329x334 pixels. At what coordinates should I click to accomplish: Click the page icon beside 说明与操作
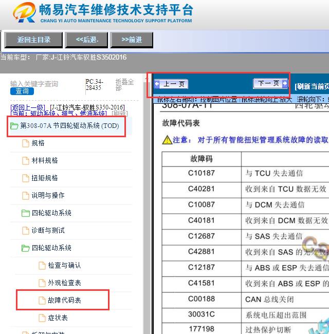tap(26, 196)
